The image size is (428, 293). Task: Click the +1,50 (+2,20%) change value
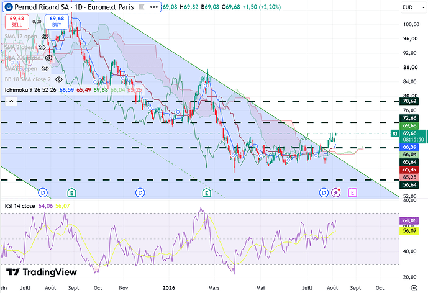coord(262,7)
